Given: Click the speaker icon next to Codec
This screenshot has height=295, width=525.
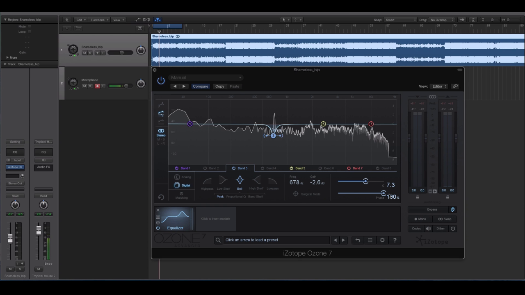Looking at the screenshot, I should coord(428,229).
